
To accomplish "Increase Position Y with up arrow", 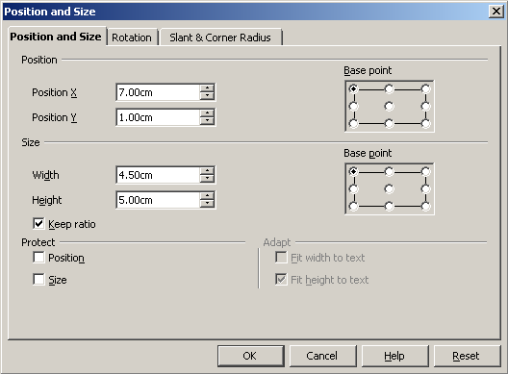I will click(x=207, y=113).
